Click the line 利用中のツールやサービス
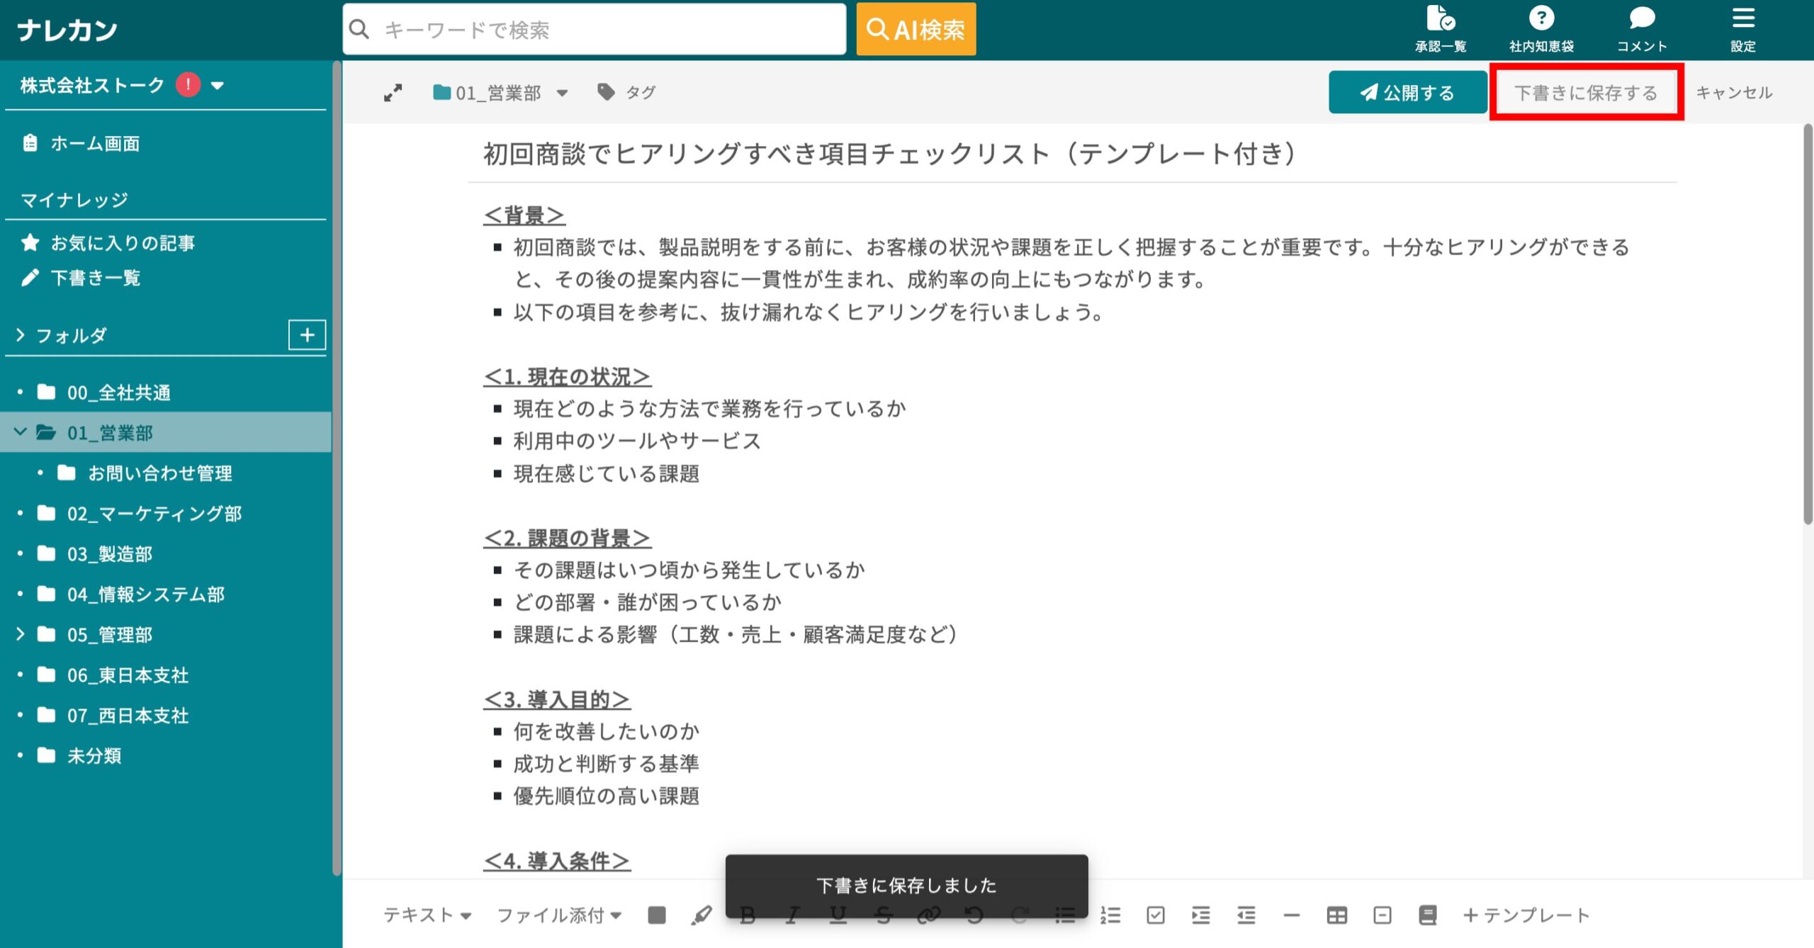The image size is (1814, 948). pyautogui.click(x=637, y=441)
